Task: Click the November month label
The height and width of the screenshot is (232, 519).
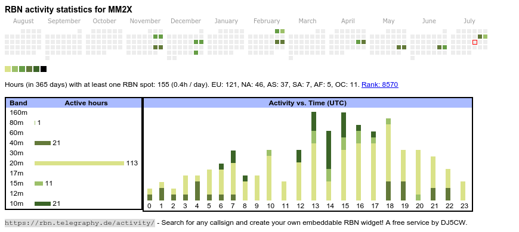Action: pos(145,21)
